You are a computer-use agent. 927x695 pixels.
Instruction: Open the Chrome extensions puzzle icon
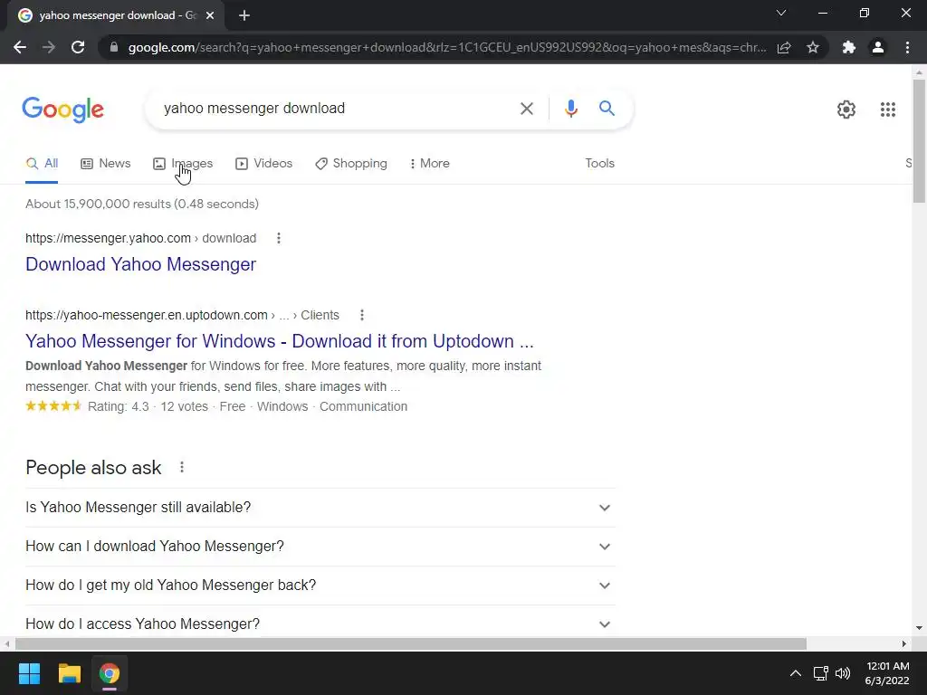[x=849, y=47]
